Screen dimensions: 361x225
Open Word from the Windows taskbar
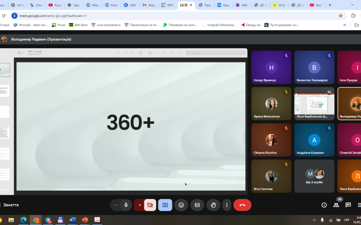pos(72,220)
